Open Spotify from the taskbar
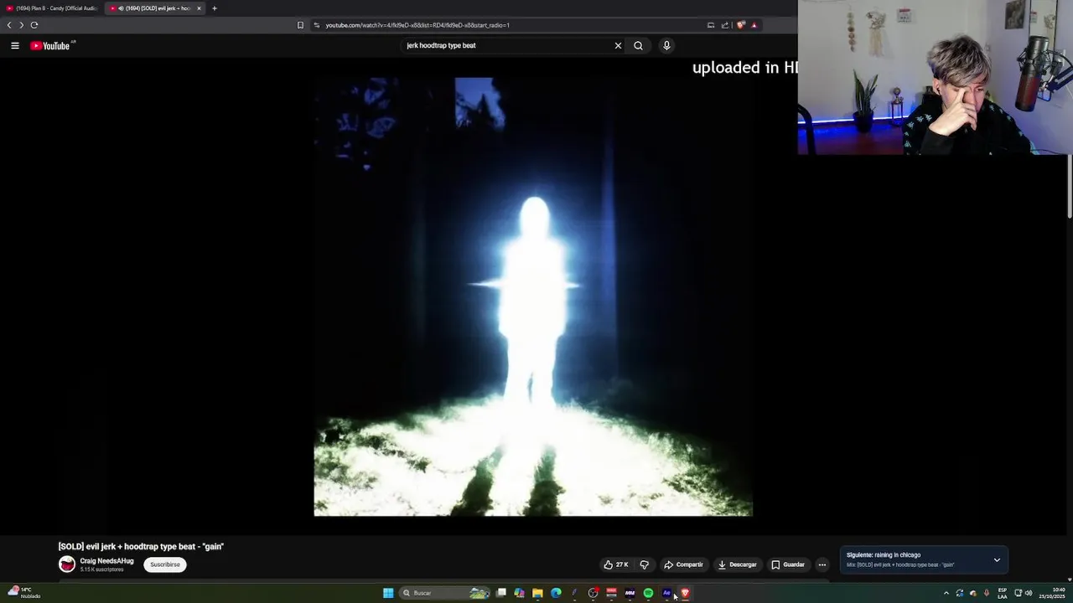 [x=648, y=593]
